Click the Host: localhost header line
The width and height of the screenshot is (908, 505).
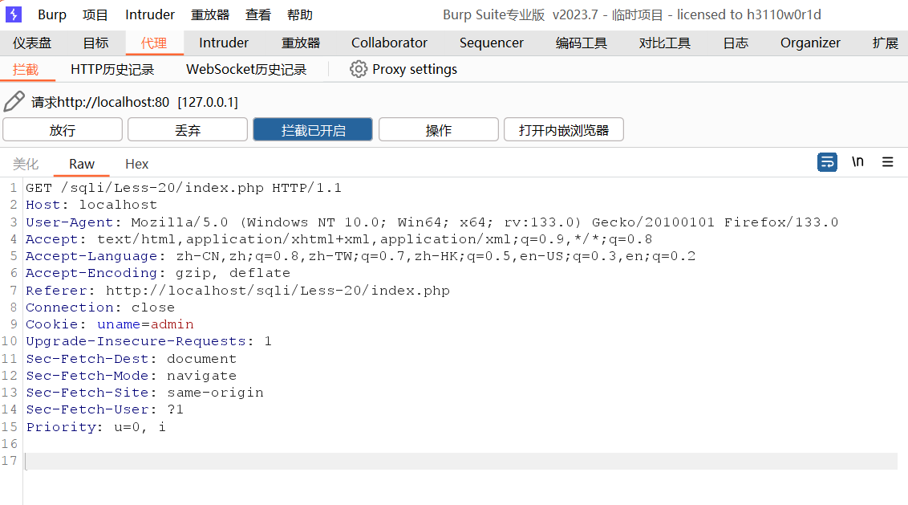[x=91, y=205]
